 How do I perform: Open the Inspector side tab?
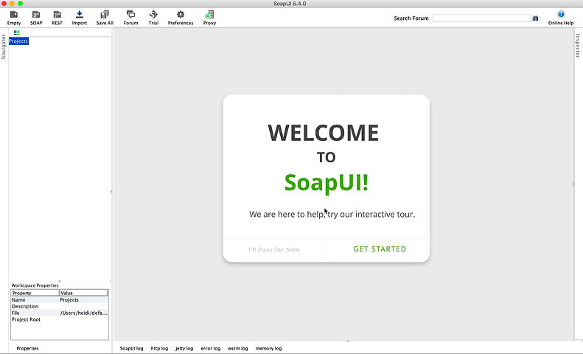578,46
